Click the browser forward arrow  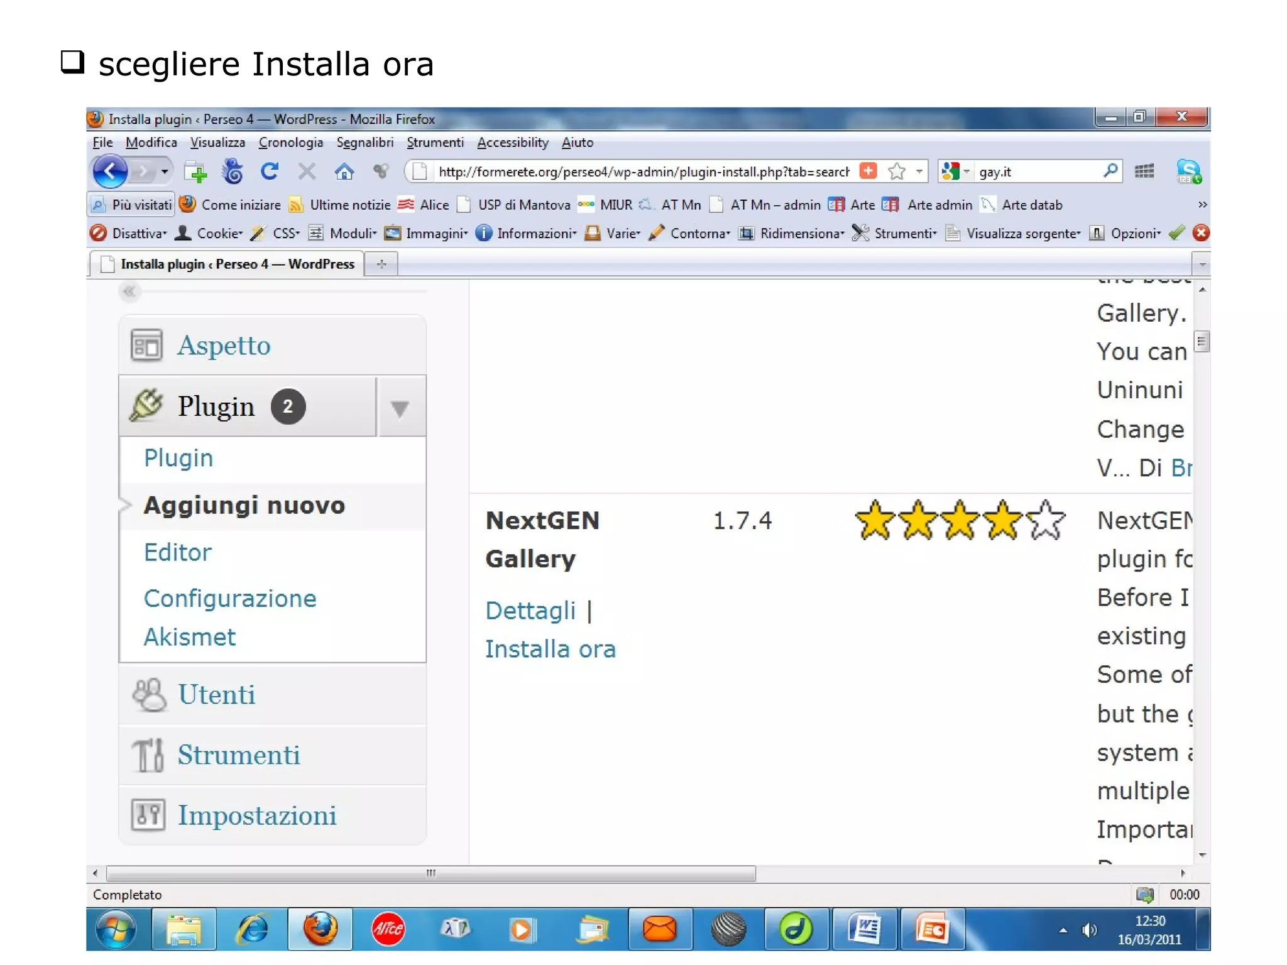point(144,171)
